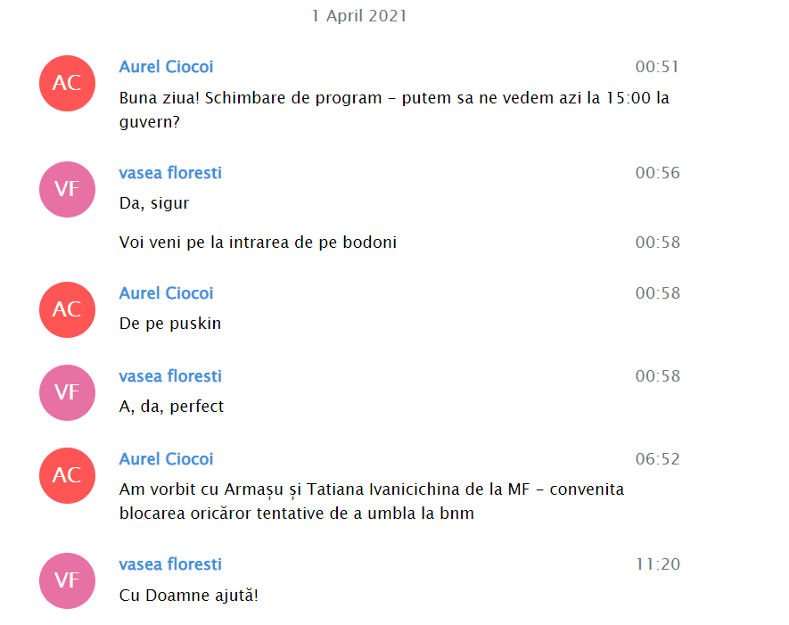Screen dimensions: 789x625
Task: Click the 00:51 timestamp
Action: pyautogui.click(x=657, y=67)
